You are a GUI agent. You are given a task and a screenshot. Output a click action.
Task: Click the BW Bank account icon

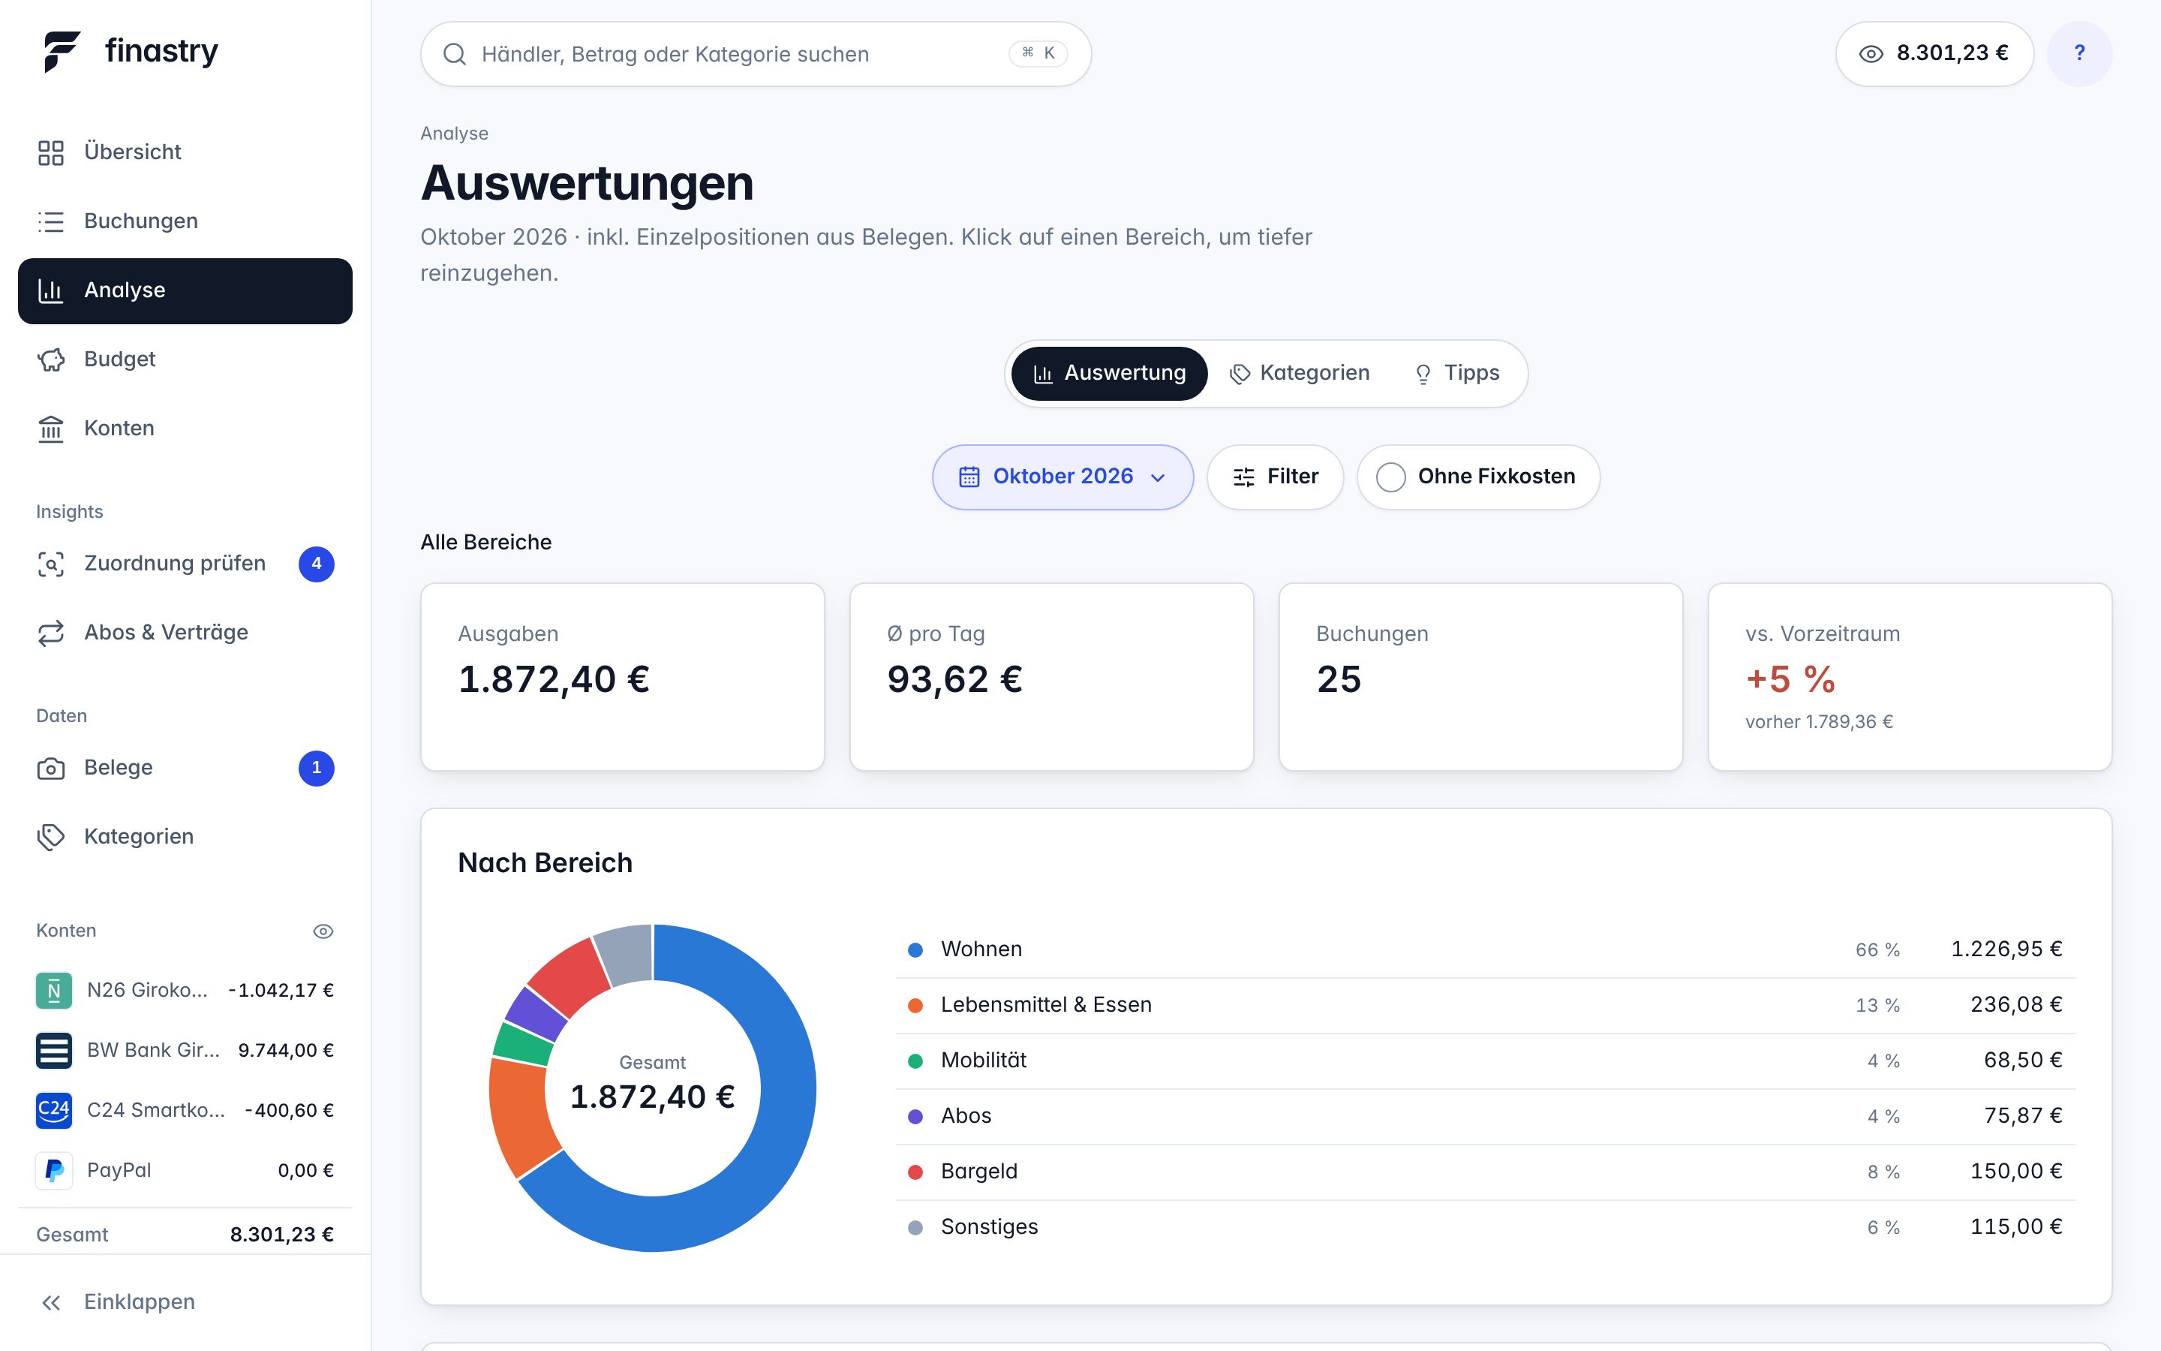(53, 1050)
